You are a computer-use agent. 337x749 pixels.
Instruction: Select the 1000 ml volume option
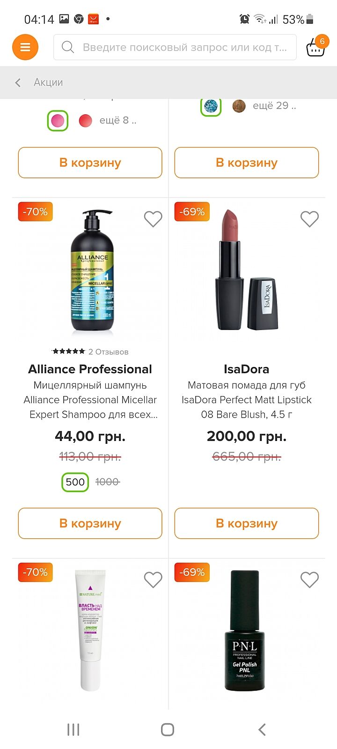point(107,482)
